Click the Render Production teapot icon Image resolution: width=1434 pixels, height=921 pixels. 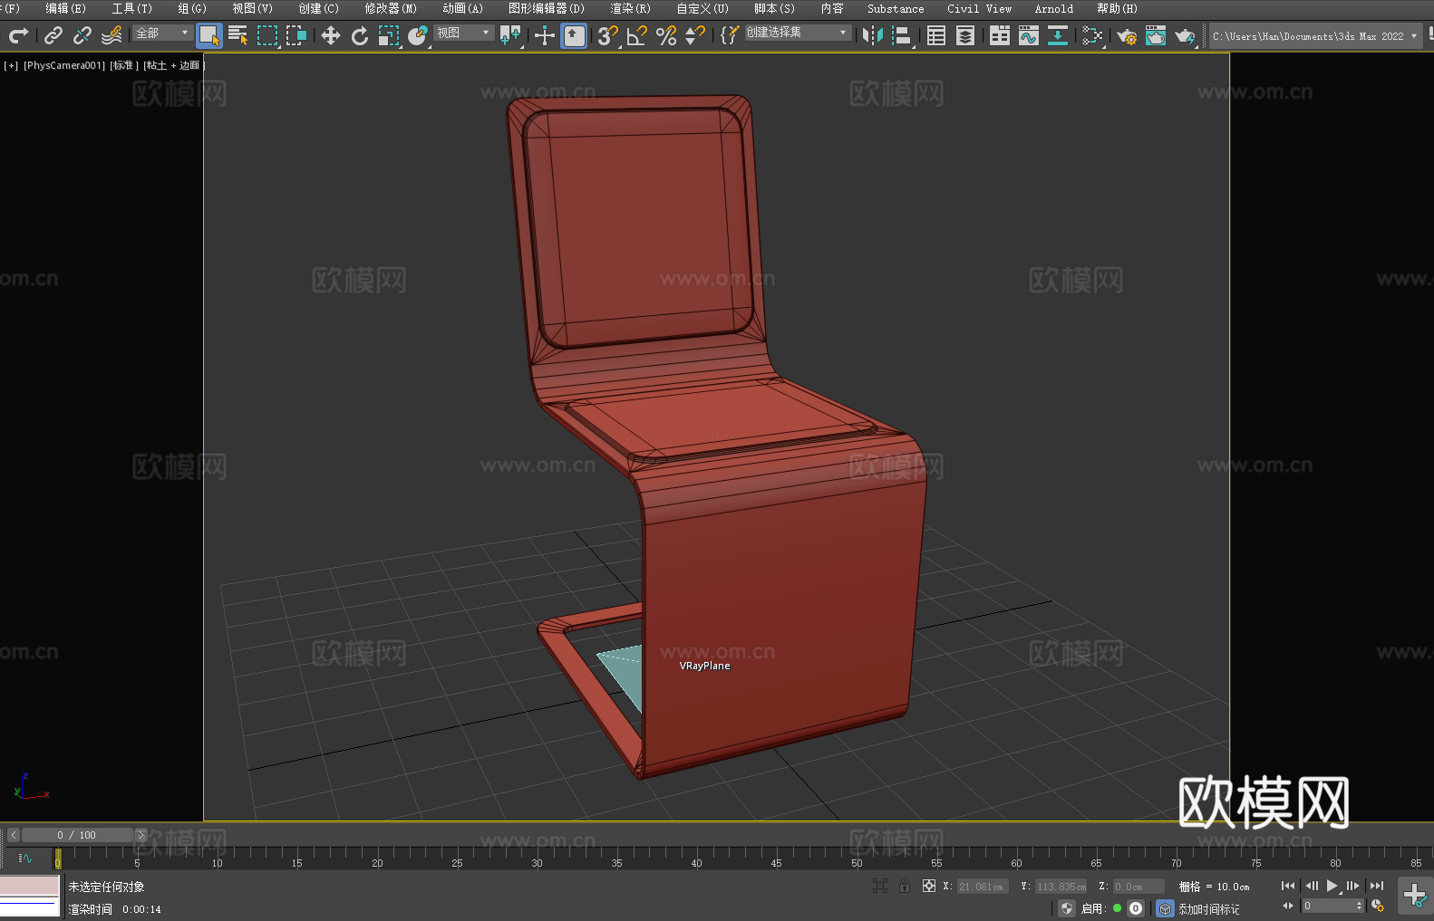pyautogui.click(x=1185, y=35)
